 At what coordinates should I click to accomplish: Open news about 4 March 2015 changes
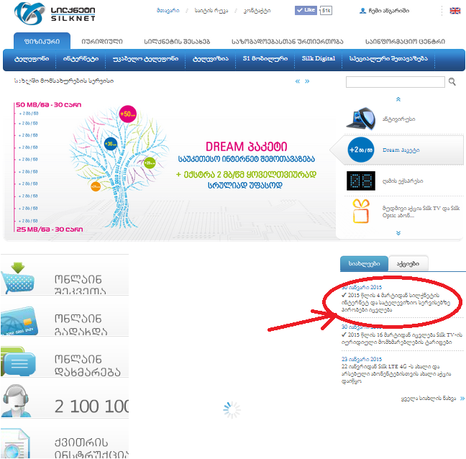pyautogui.click(x=396, y=303)
